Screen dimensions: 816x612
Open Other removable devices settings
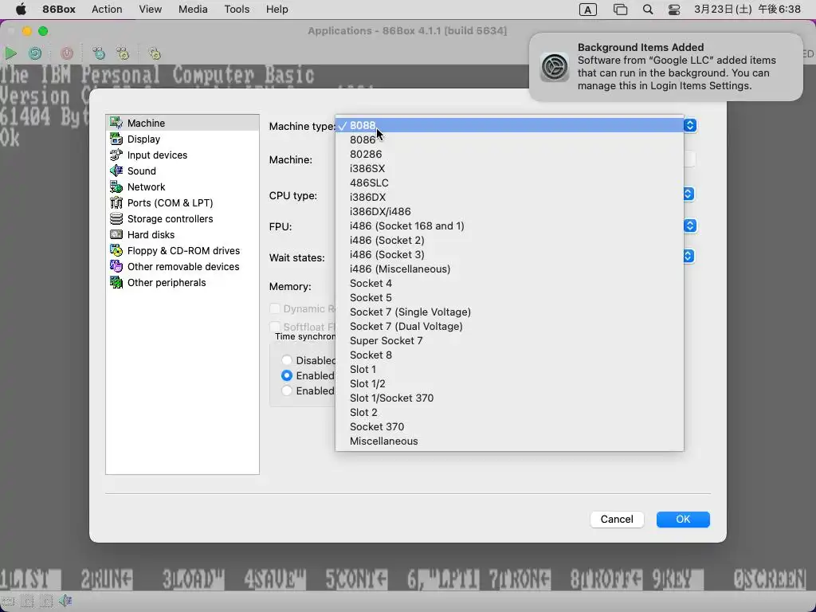tap(182, 266)
